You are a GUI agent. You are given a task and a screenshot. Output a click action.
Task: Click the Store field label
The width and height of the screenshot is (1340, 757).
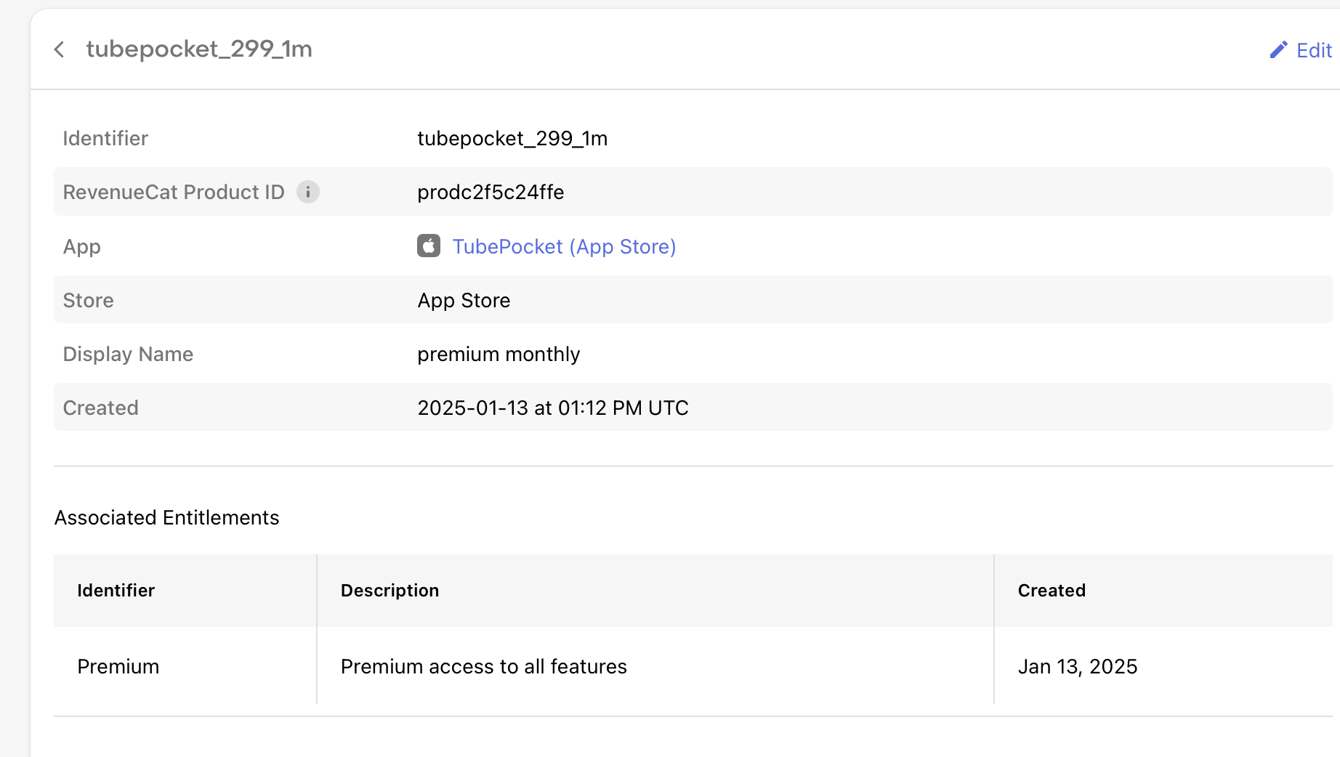tap(89, 300)
